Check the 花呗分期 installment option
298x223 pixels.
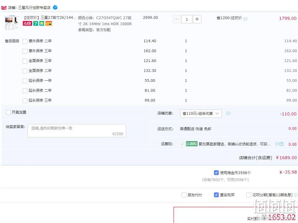click(248, 195)
